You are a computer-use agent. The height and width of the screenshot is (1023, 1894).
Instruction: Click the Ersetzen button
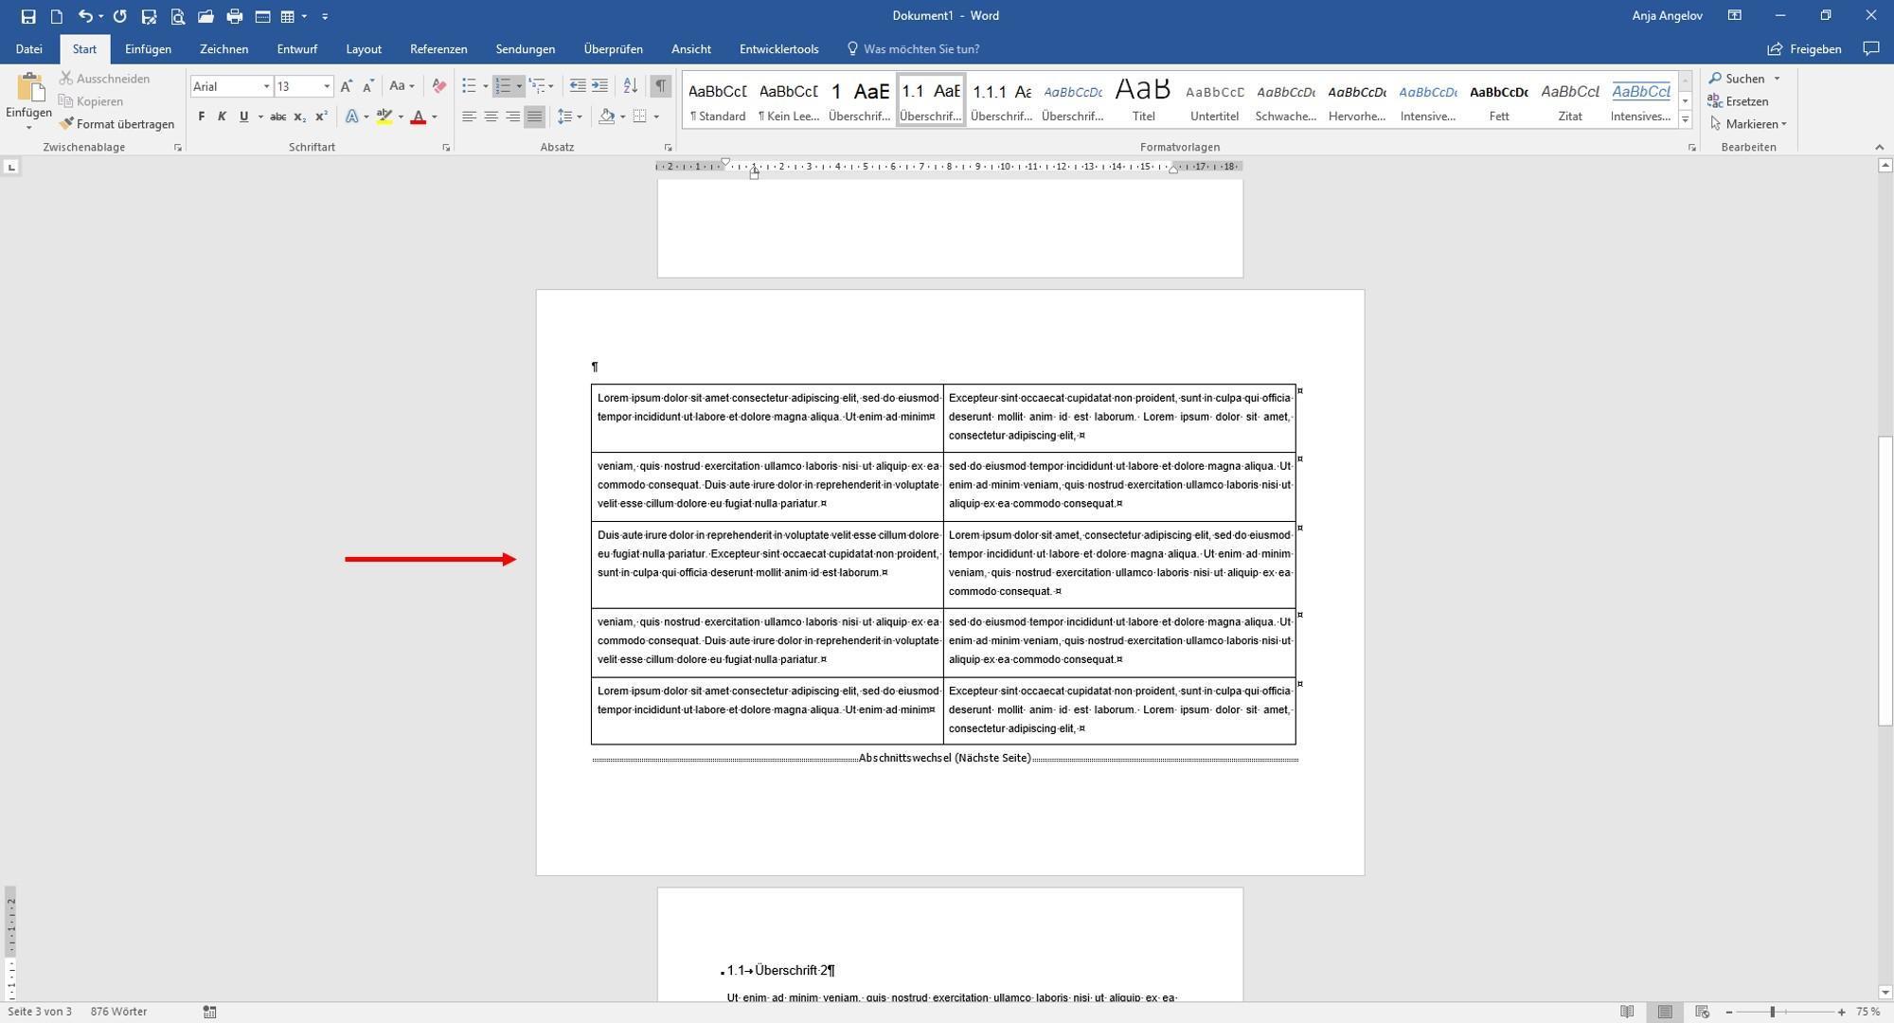pyautogui.click(x=1746, y=100)
